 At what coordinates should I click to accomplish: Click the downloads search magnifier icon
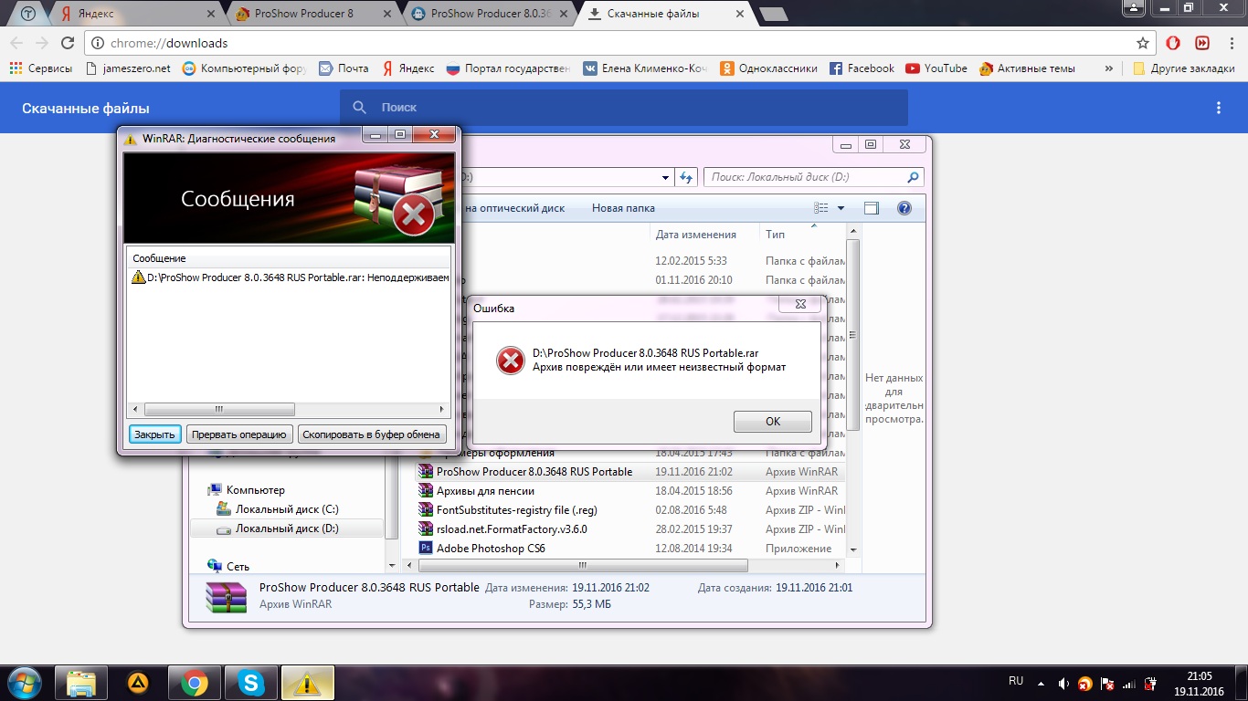coord(360,108)
